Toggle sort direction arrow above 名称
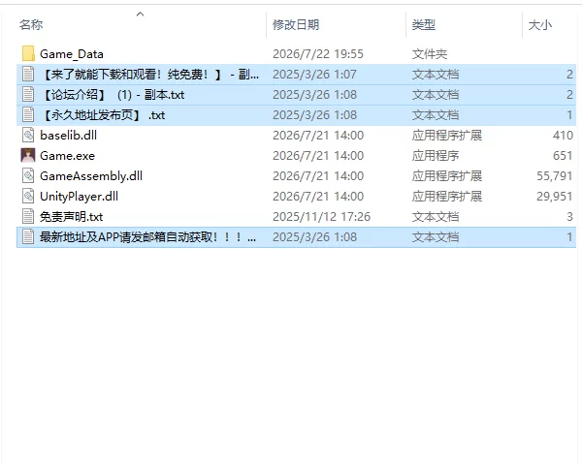 pyautogui.click(x=140, y=15)
